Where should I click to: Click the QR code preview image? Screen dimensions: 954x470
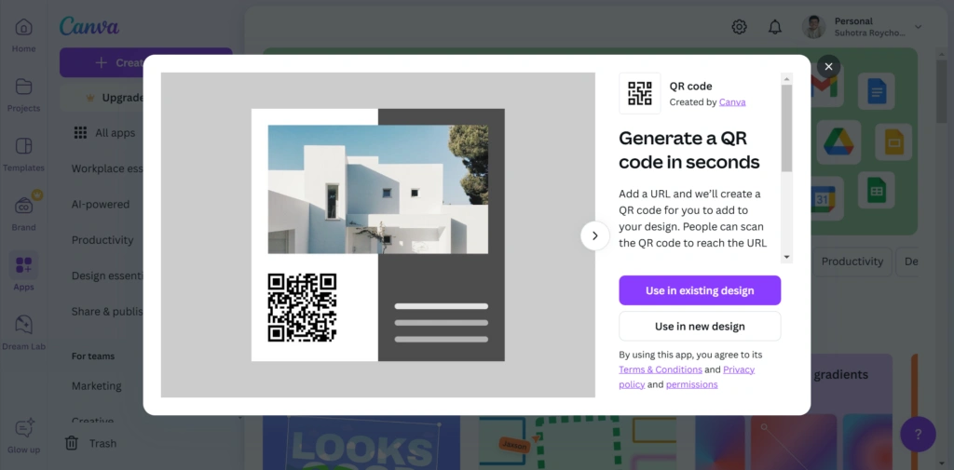(x=302, y=308)
